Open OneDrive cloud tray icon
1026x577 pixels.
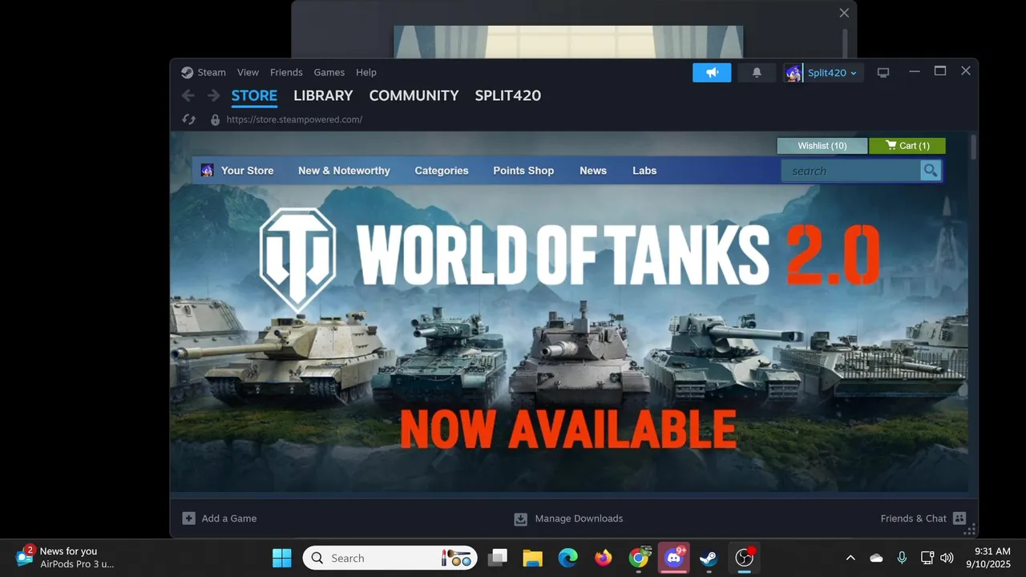coord(876,558)
